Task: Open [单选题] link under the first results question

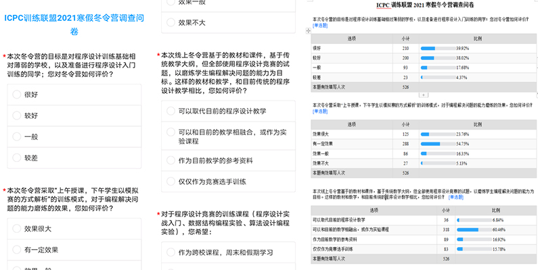Action: (x=320, y=26)
